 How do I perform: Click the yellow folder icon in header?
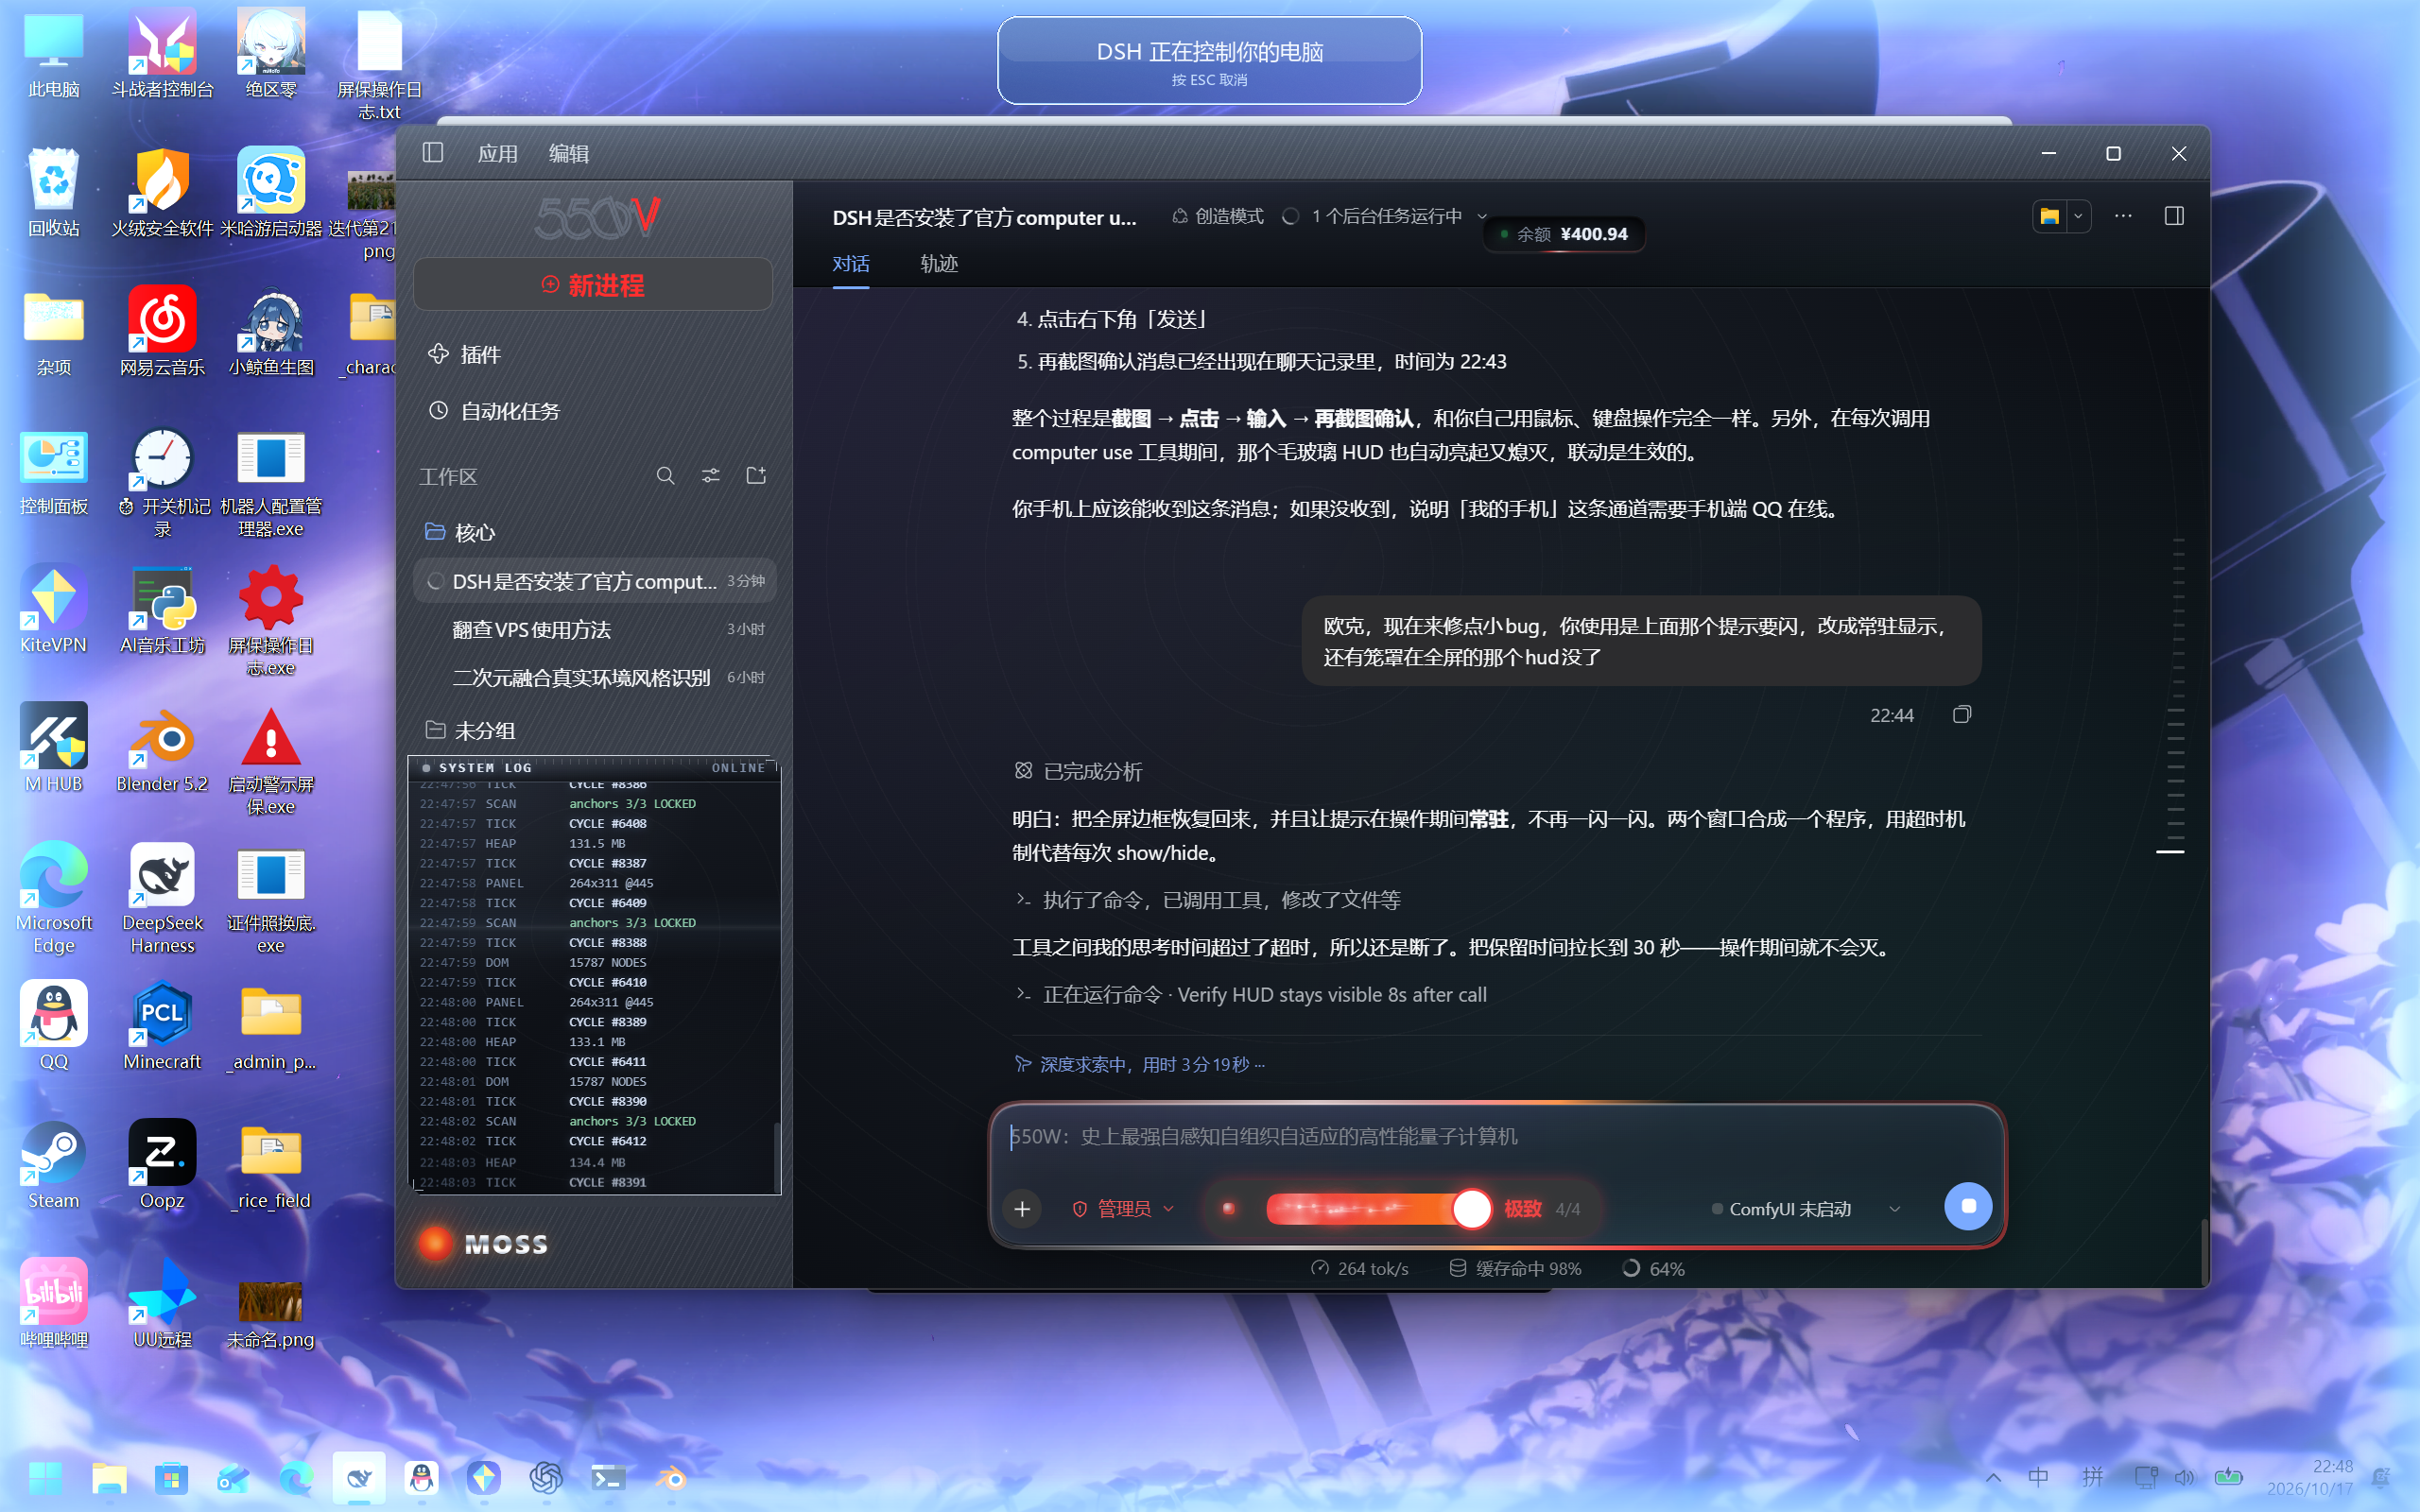click(x=2050, y=216)
